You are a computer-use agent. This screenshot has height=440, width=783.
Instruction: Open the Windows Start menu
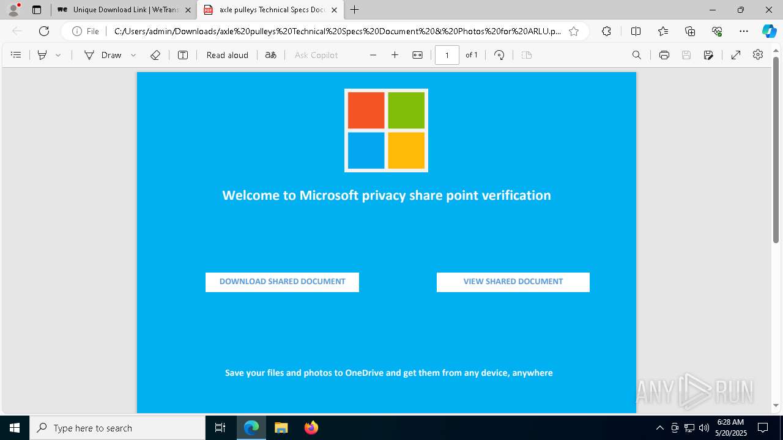[x=15, y=428]
